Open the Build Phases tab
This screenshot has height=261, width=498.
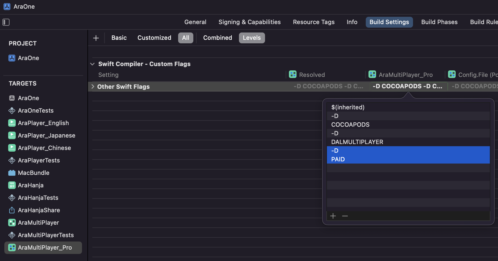pos(439,22)
